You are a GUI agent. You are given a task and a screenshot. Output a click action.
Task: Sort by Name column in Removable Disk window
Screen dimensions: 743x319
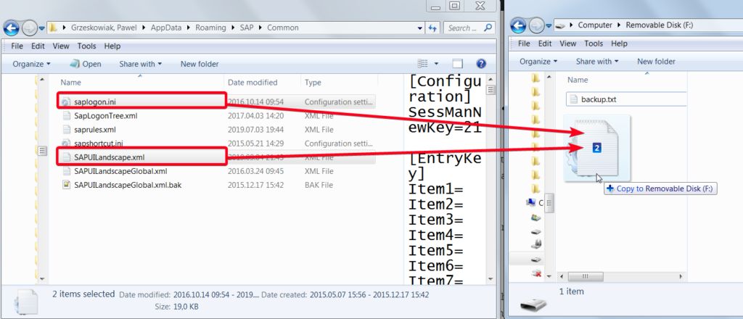(578, 80)
